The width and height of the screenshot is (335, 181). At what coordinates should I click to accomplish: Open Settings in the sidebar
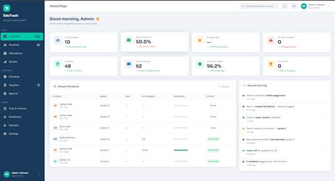click(22, 134)
